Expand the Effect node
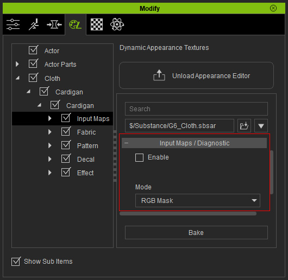This screenshot has width=288, height=280. coord(50,173)
